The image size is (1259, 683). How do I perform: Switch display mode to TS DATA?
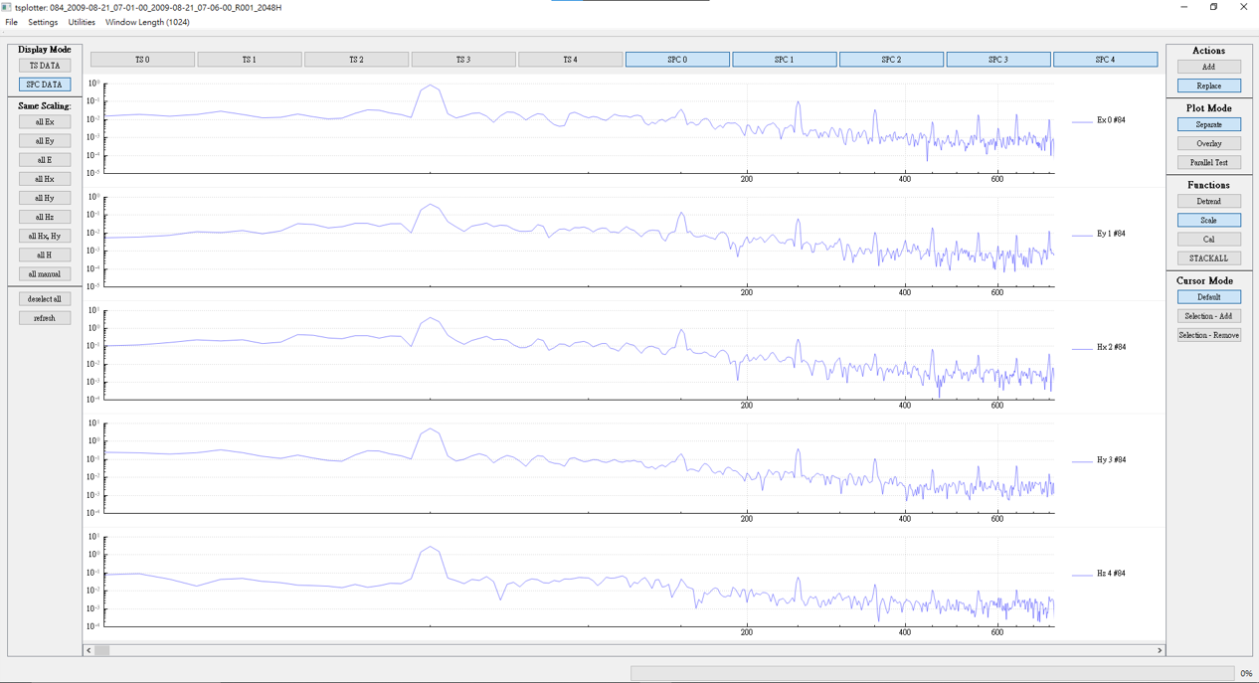click(x=45, y=66)
